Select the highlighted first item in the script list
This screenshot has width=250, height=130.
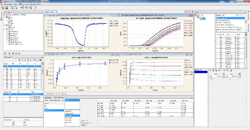tap(72, 100)
